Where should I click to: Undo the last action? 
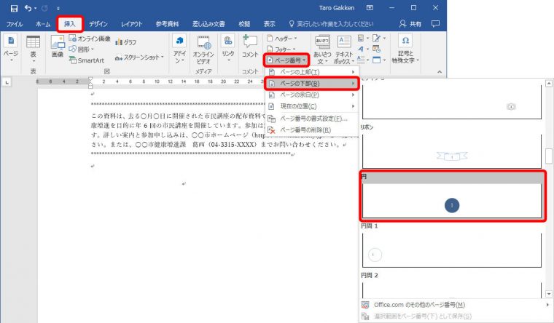tap(28, 8)
